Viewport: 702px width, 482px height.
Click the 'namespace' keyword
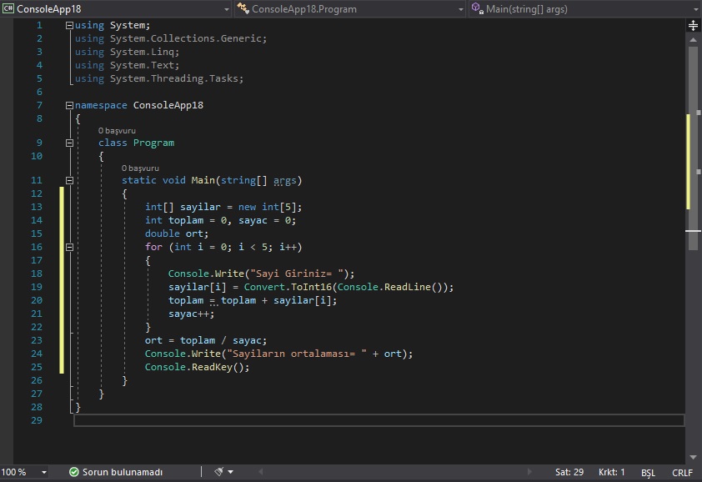(101, 105)
